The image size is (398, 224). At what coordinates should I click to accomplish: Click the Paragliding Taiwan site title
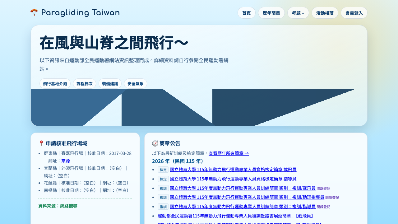80,13
